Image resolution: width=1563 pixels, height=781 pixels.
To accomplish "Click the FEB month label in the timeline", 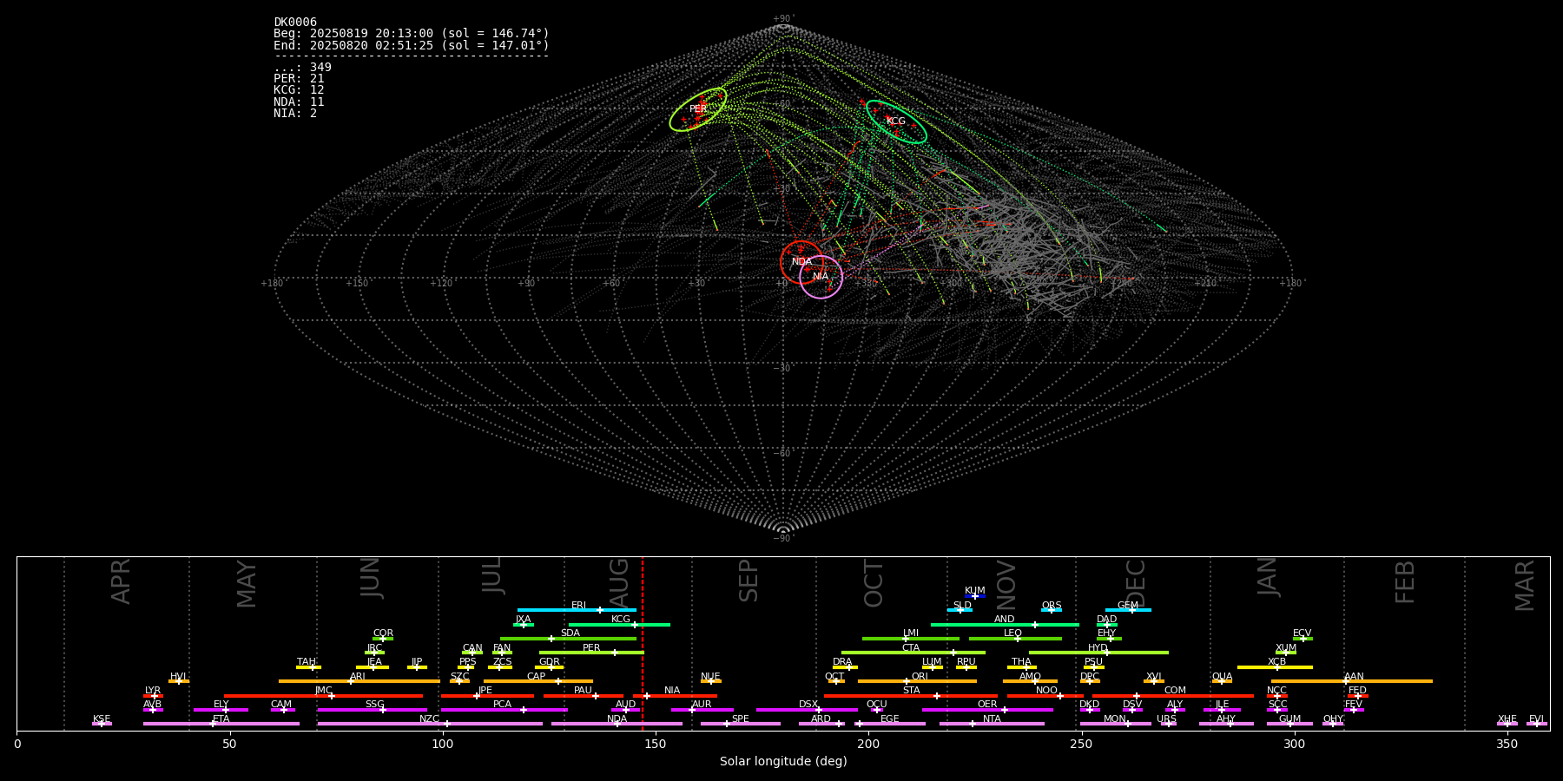I will coord(1405,581).
